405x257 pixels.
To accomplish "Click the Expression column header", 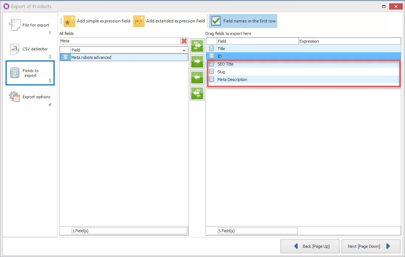I will (x=349, y=41).
